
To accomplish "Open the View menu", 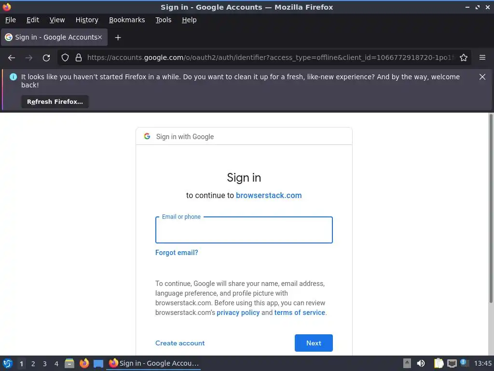I will (57, 20).
